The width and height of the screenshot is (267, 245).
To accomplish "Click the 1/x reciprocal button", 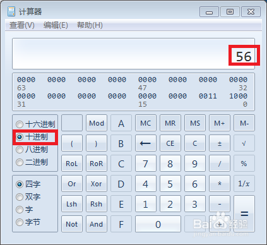I will (244, 184).
